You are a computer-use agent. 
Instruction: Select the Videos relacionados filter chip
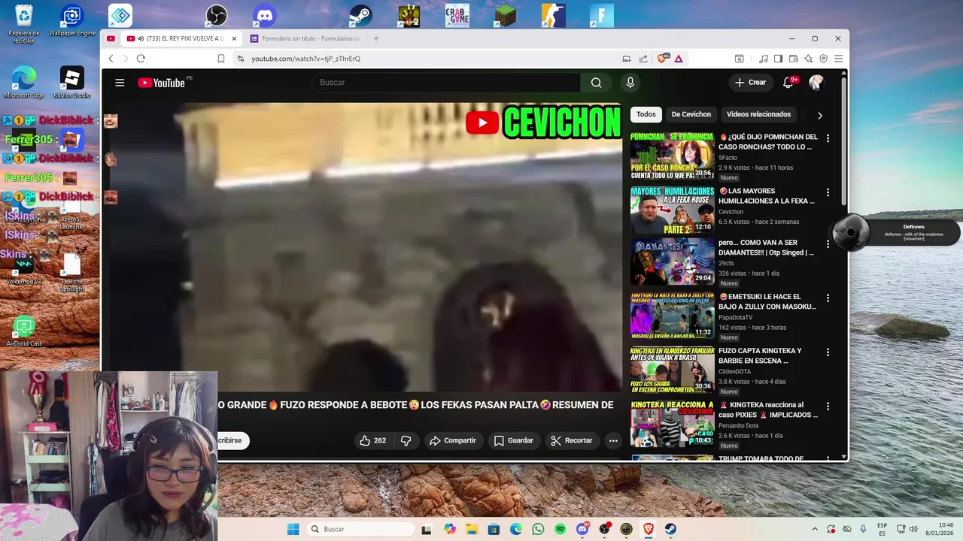point(758,114)
